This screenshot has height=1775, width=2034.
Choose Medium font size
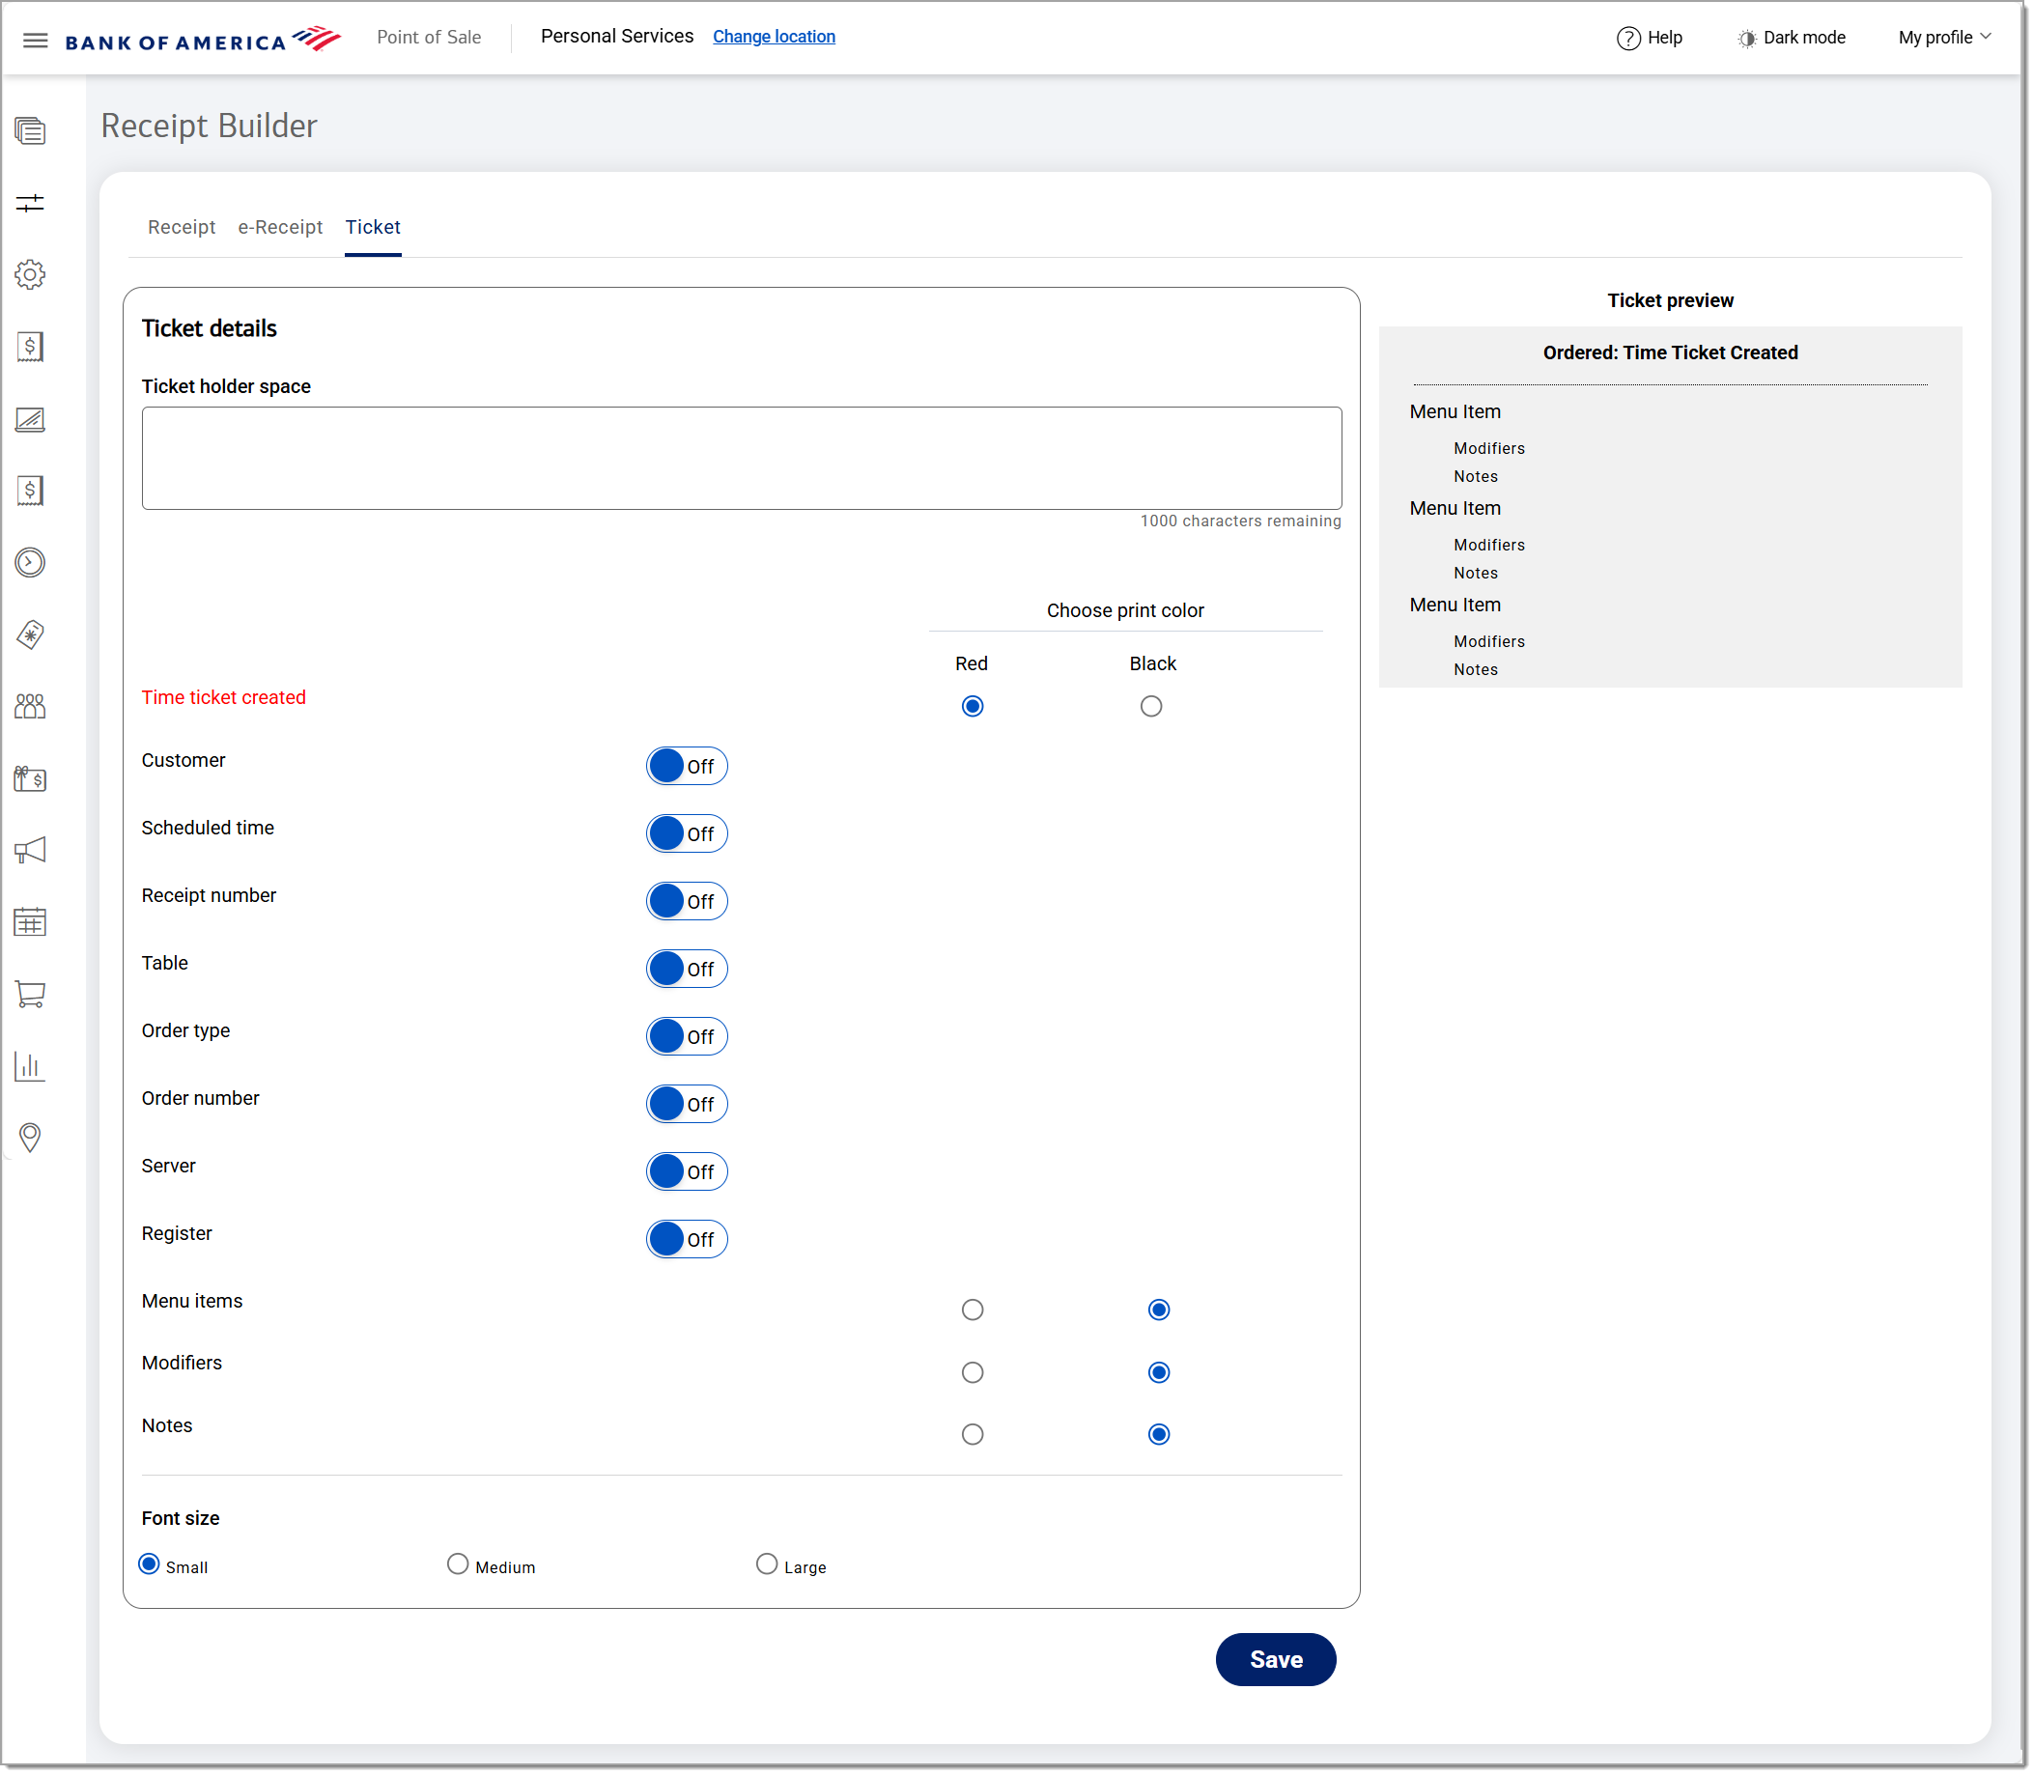click(x=458, y=1566)
